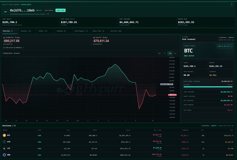The width and height of the screenshot is (237, 160).
Task: Click the Hyperliquid label in the header
Action: coord(26,5)
